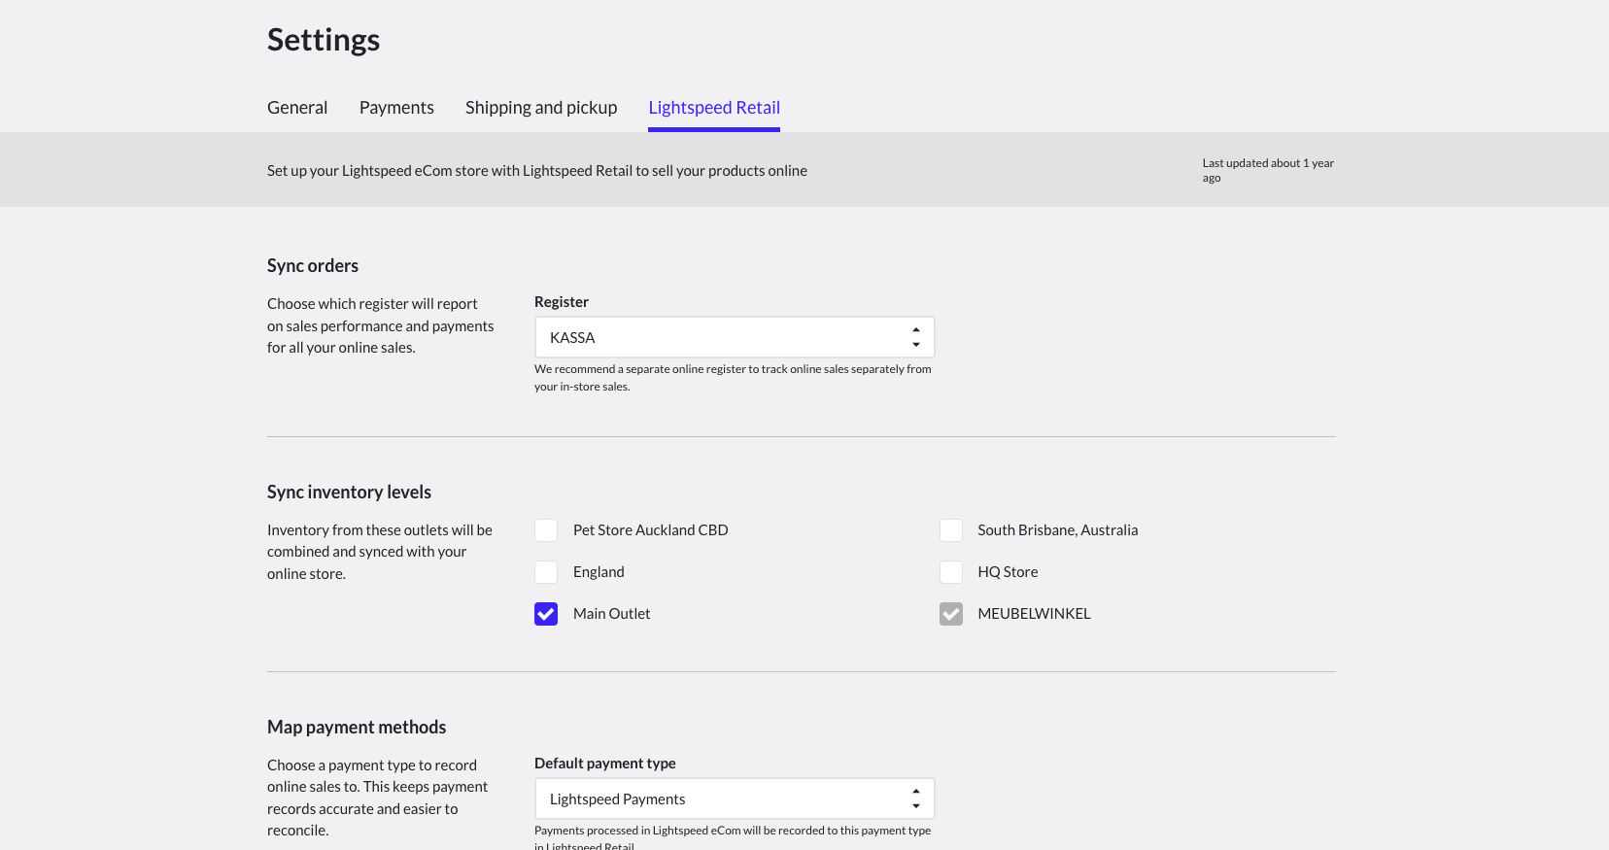This screenshot has width=1609, height=850.
Task: Open the General settings tab
Action: [297, 108]
